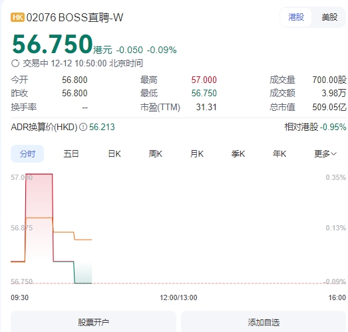Click the percent change -0.09% near price

click(x=162, y=50)
